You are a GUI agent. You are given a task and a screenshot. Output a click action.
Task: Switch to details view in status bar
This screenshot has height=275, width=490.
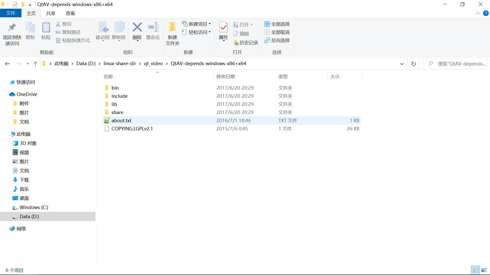[475, 270]
